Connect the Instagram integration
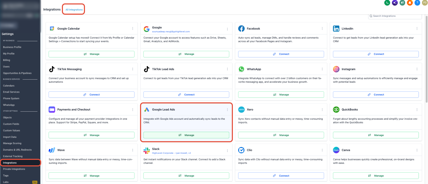The height and width of the screenshot is (184, 428). click(376, 94)
